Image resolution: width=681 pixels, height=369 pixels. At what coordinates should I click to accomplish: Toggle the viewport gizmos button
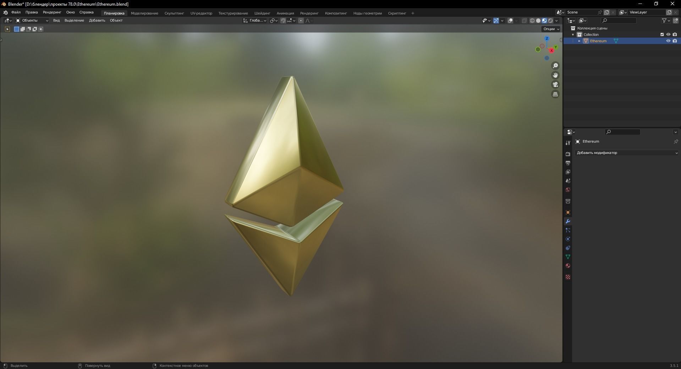point(496,21)
